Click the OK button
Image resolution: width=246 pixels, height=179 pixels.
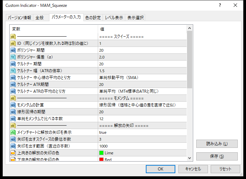coord(161,169)
